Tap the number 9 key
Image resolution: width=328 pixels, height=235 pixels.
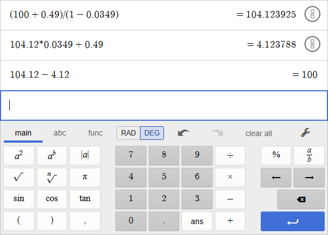(x=197, y=156)
